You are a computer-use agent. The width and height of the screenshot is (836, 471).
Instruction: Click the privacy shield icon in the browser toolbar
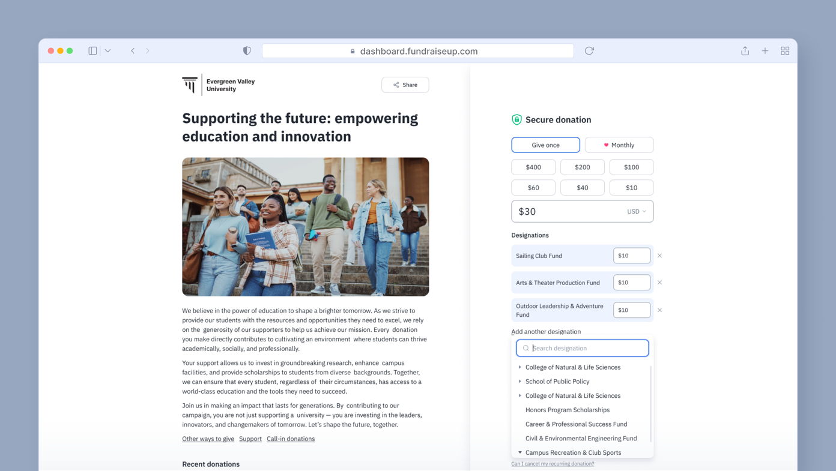pos(246,50)
